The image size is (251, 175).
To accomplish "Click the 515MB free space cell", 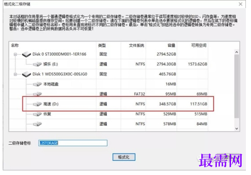I will 201,114.
